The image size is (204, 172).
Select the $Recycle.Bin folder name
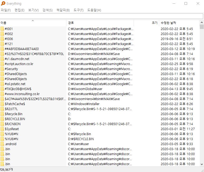tap(13, 114)
